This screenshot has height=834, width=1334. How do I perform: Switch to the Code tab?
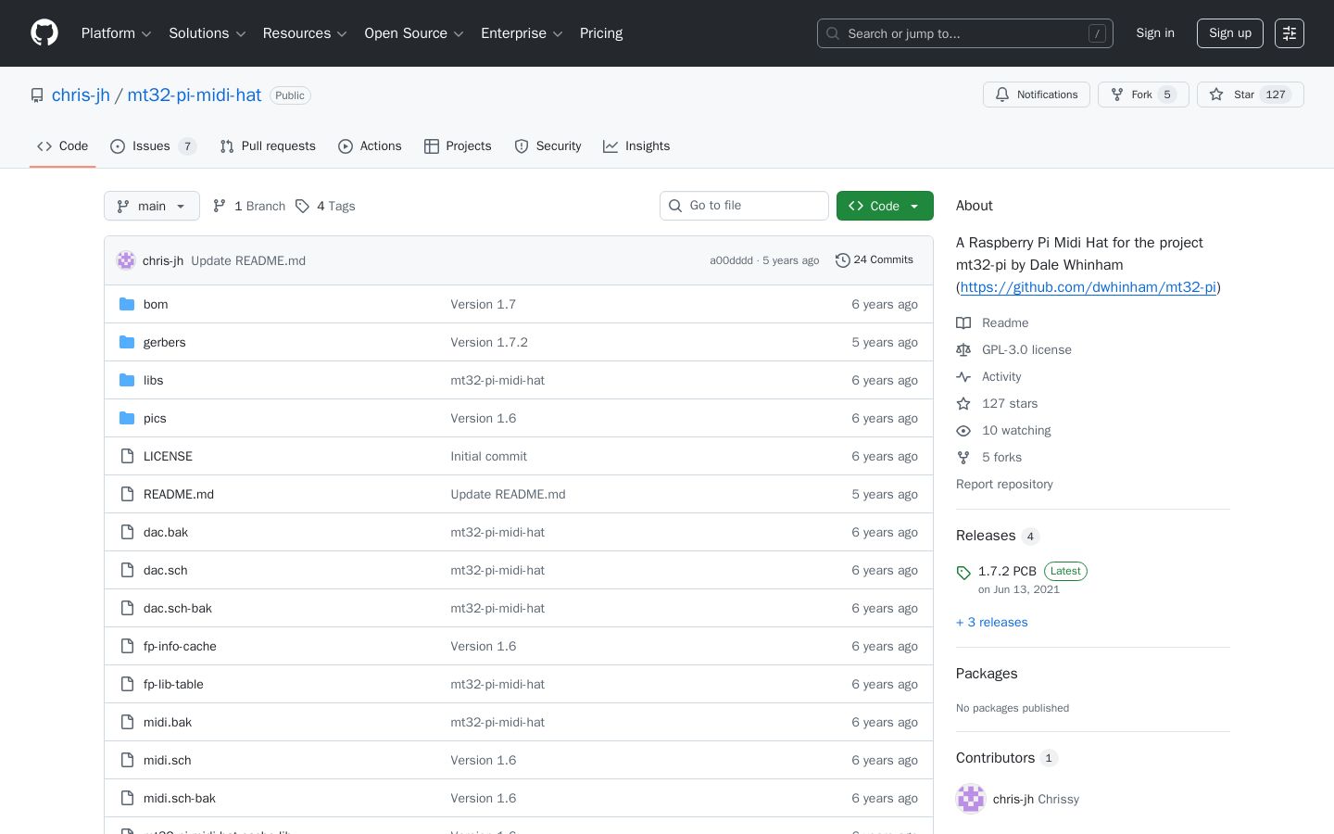tap(62, 146)
